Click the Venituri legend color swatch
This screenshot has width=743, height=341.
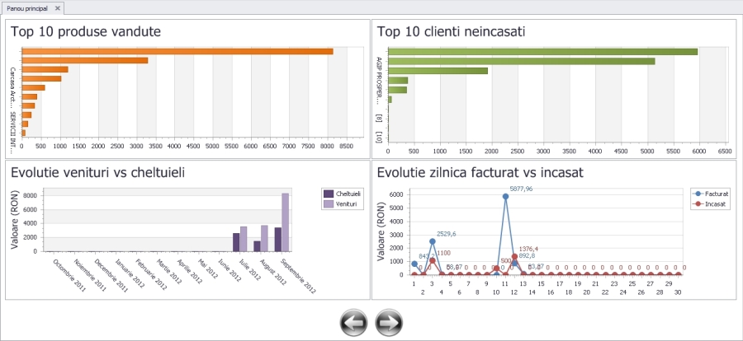tap(328, 201)
